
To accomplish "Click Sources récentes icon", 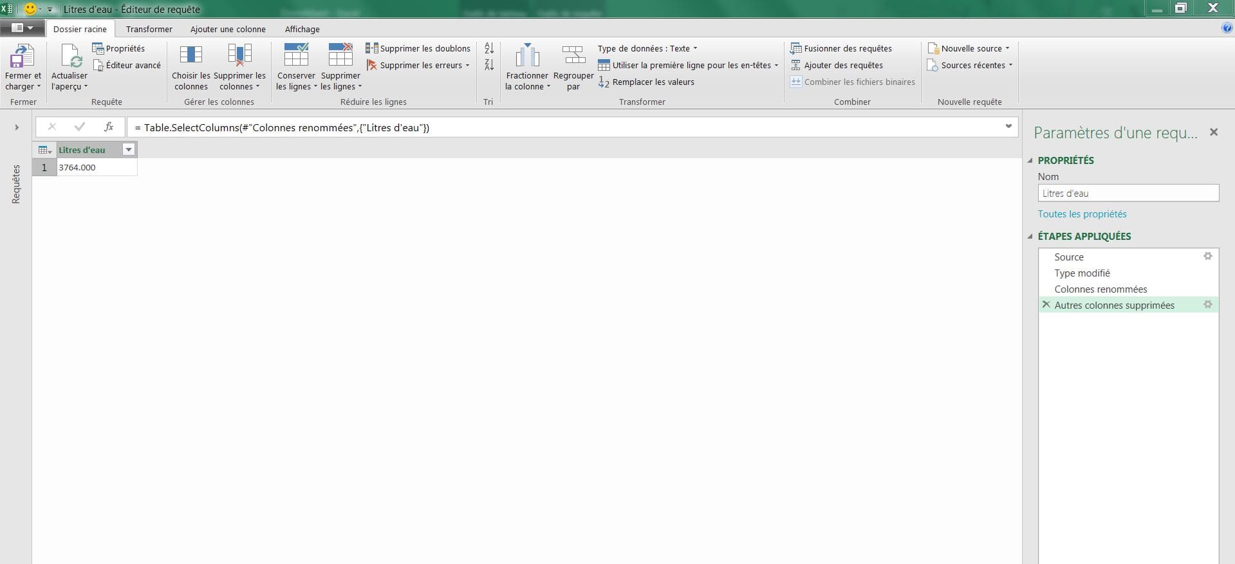I will (x=933, y=65).
